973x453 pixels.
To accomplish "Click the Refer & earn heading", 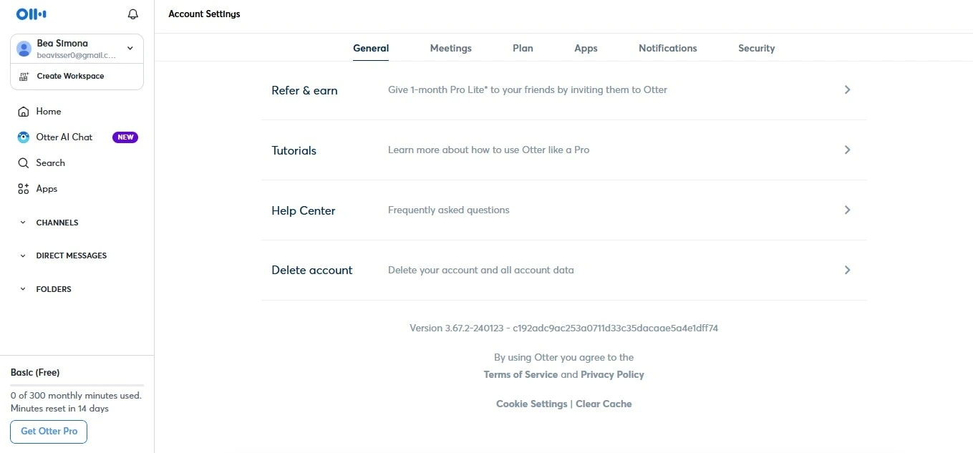I will click(x=304, y=91).
